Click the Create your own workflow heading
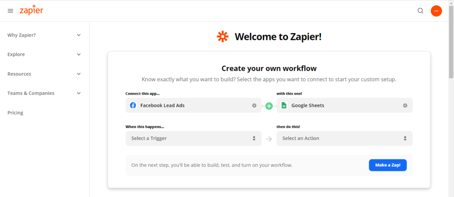Viewport: 454px width, 197px height. [x=269, y=68]
